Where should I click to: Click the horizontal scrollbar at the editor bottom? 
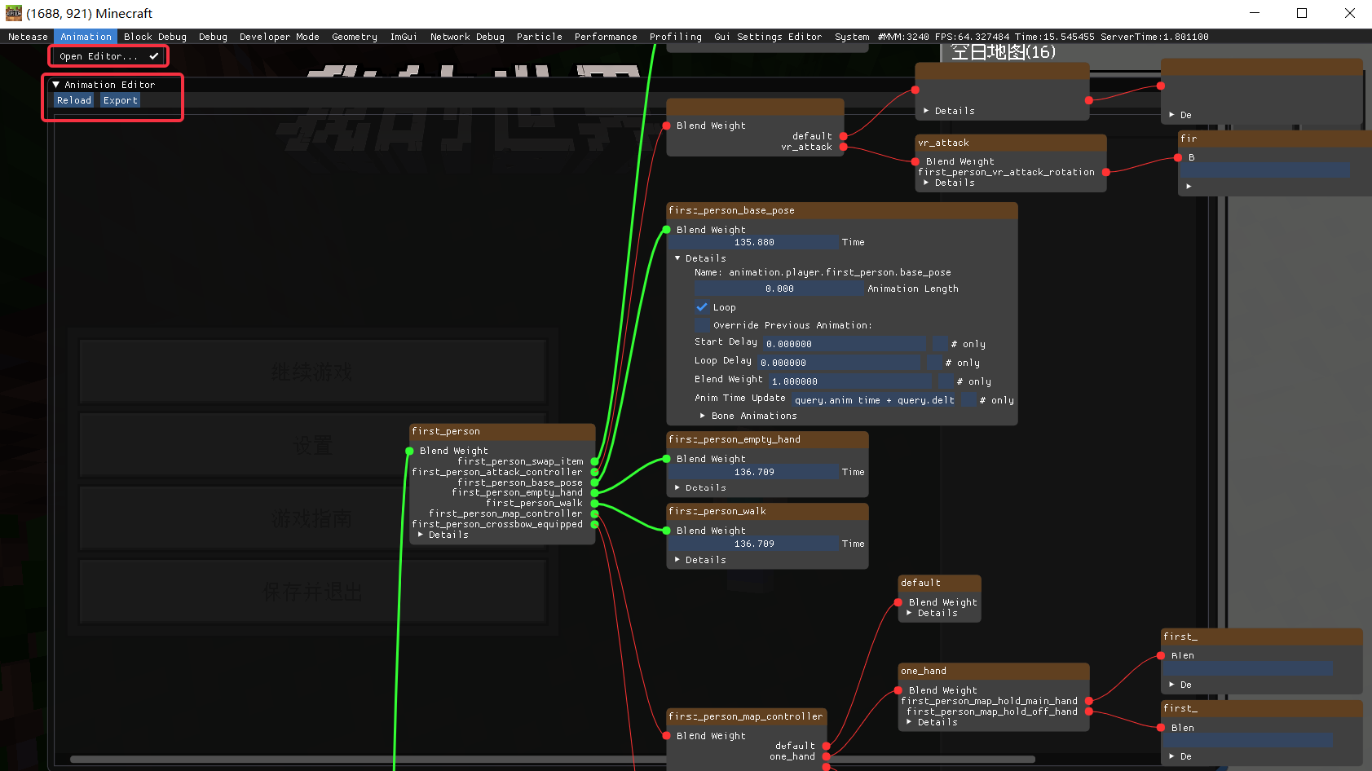[x=552, y=760]
